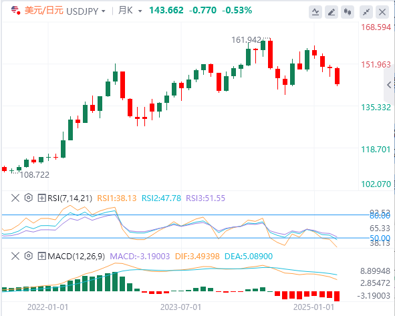Image resolution: width=395 pixels, height=316 pixels.
Task: Expand the RSI panel plus icon
Action: coord(41,198)
